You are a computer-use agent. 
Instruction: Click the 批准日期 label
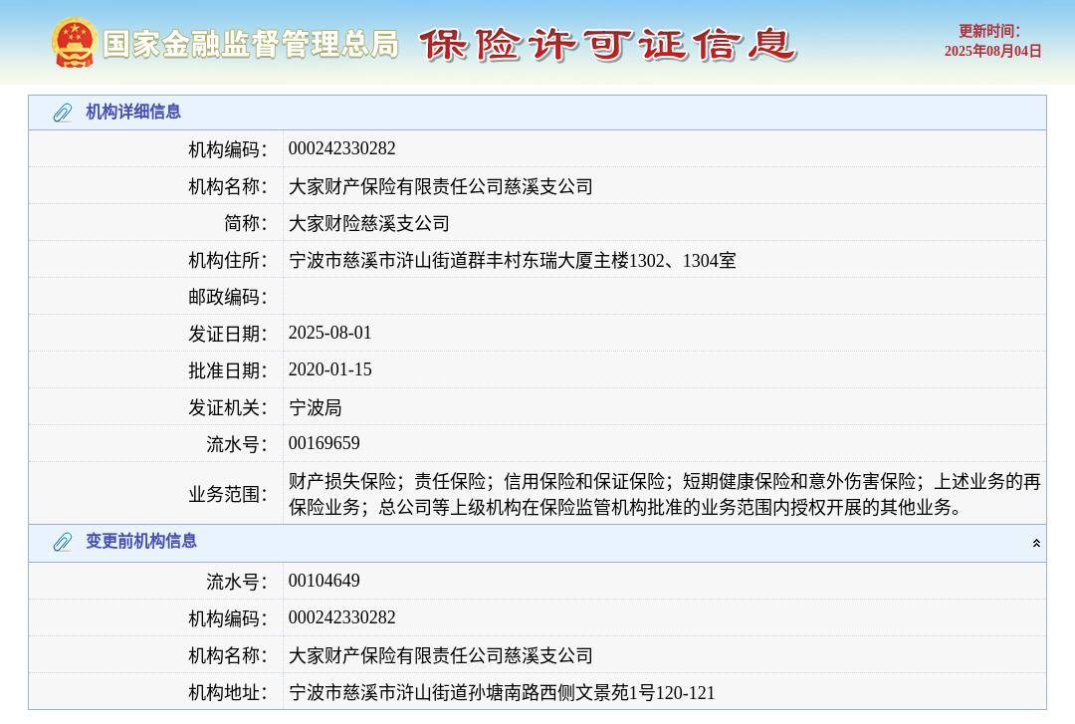click(x=228, y=371)
